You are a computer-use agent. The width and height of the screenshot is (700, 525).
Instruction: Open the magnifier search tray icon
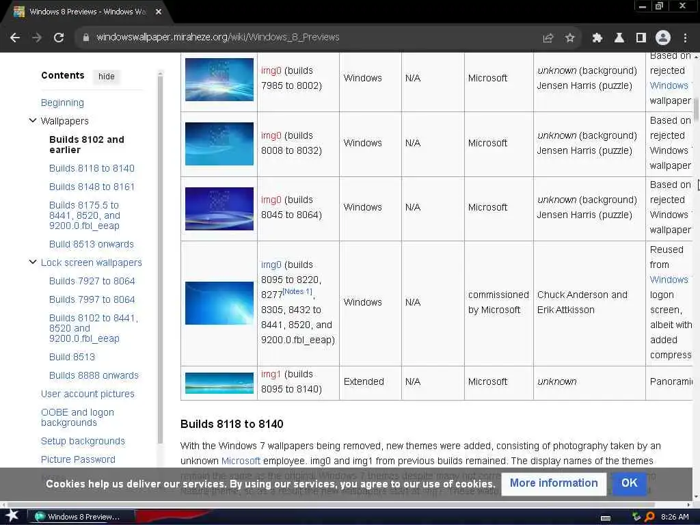point(649,517)
